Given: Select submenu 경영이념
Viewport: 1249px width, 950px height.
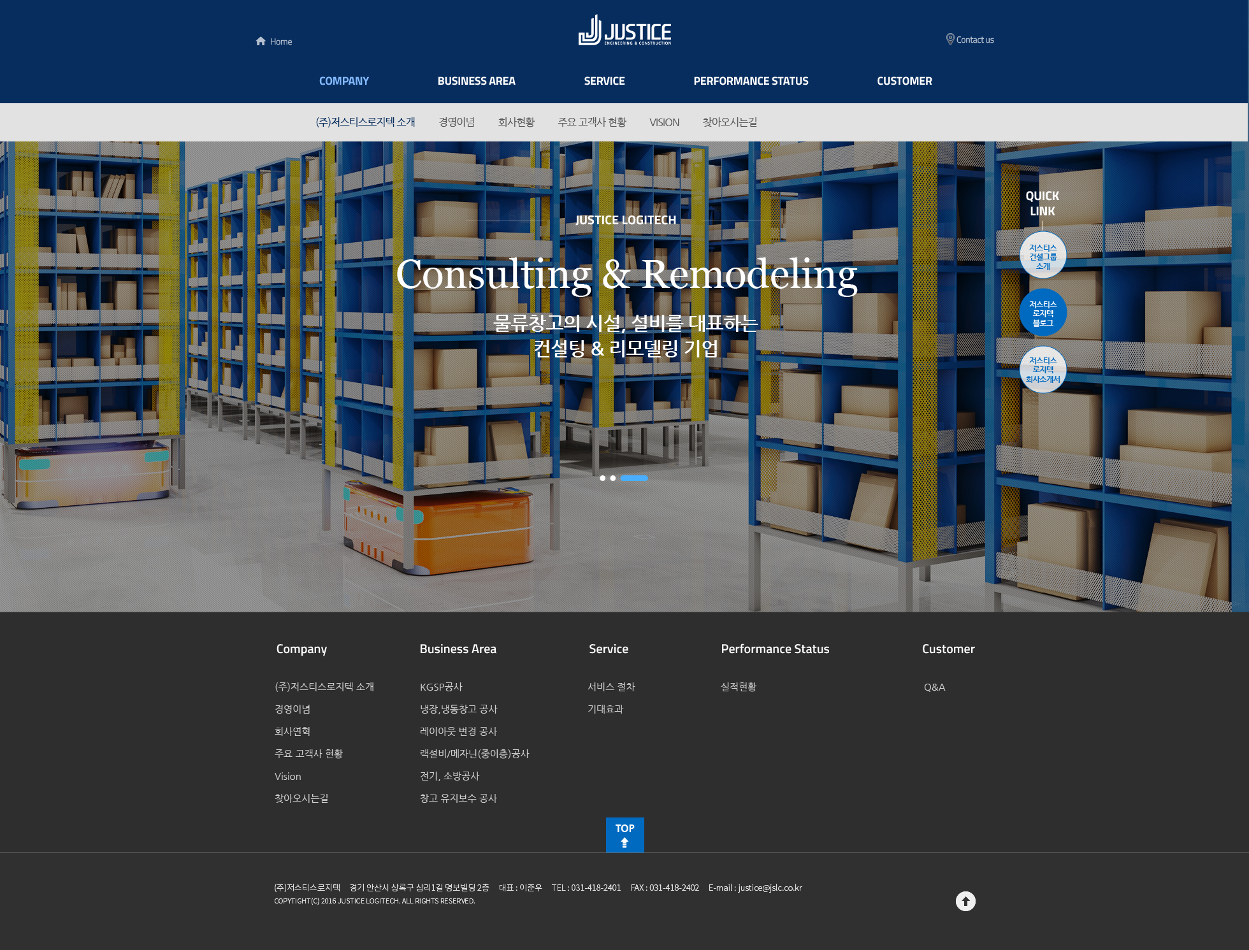Looking at the screenshot, I should tap(456, 122).
